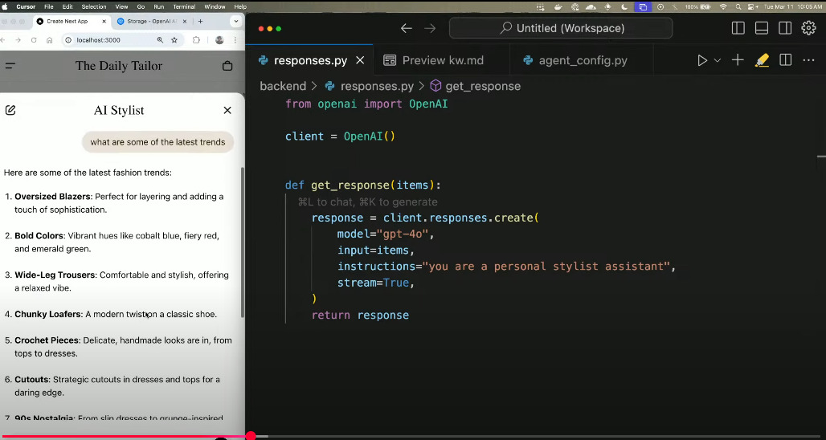This screenshot has height=440, width=826.
Task: Open the browser profile avatar
Action: (x=219, y=40)
